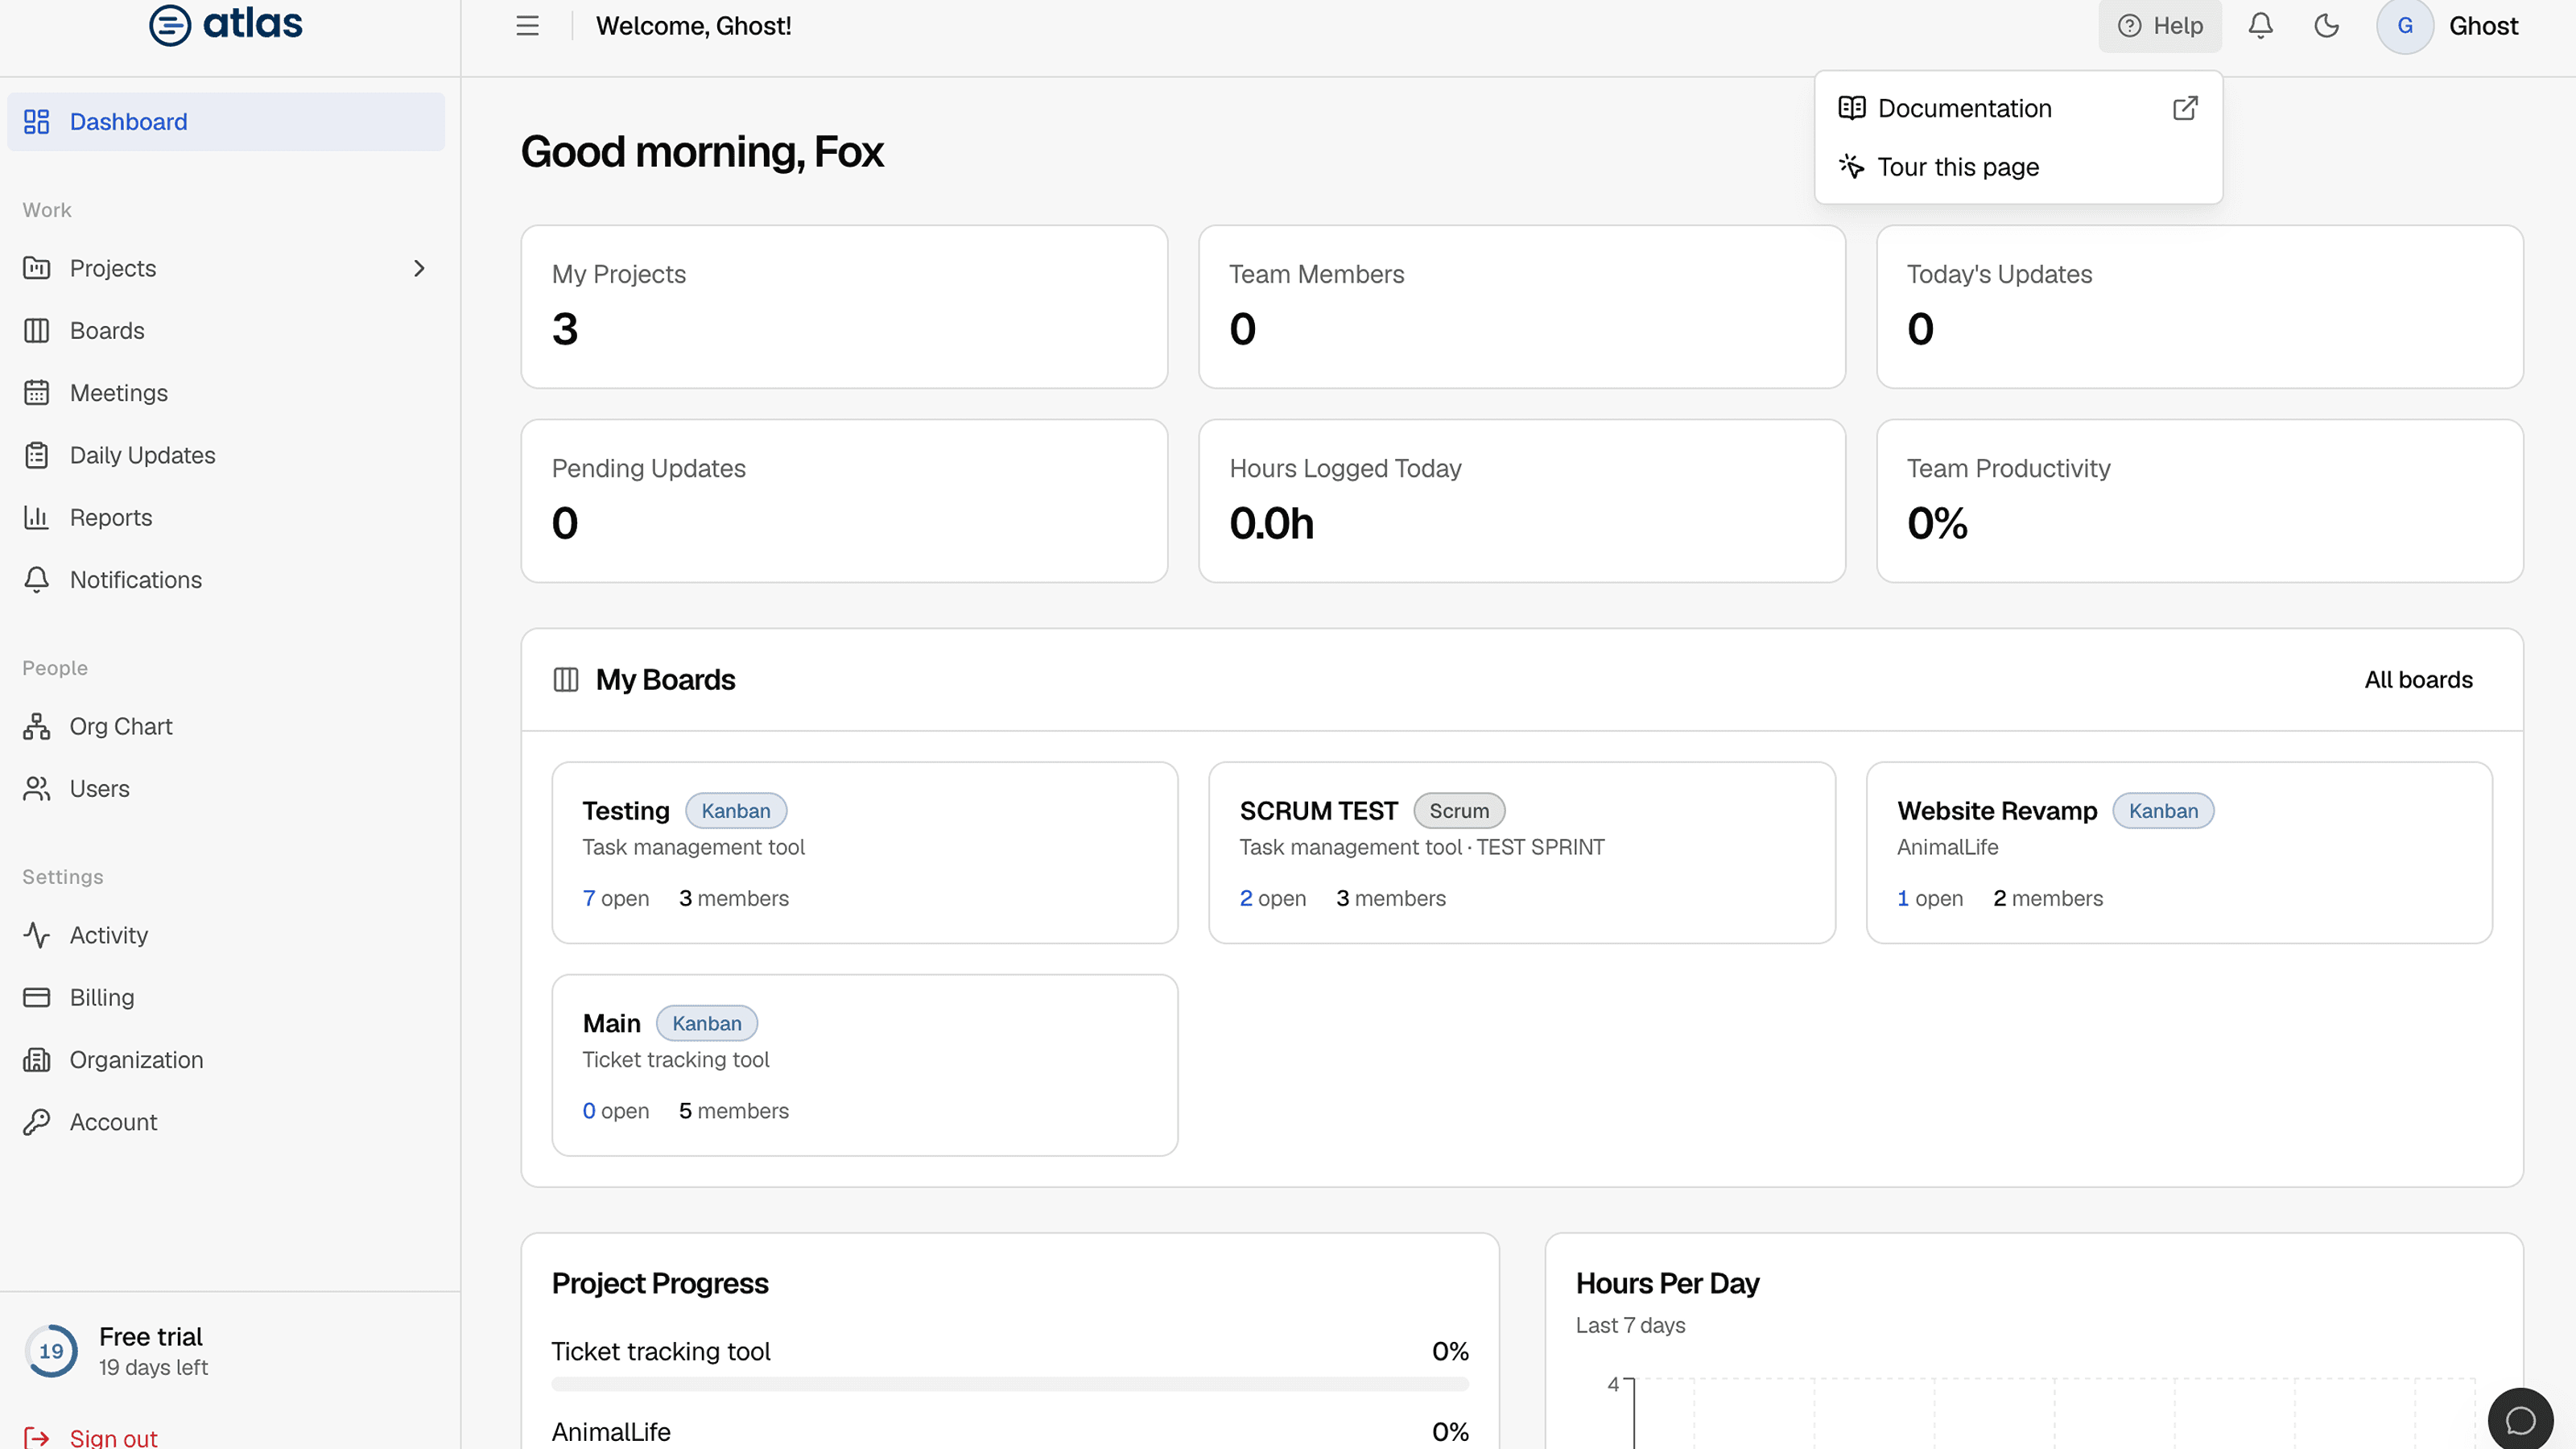
Task: Click the atlas logo icon
Action: pyautogui.click(x=170, y=25)
